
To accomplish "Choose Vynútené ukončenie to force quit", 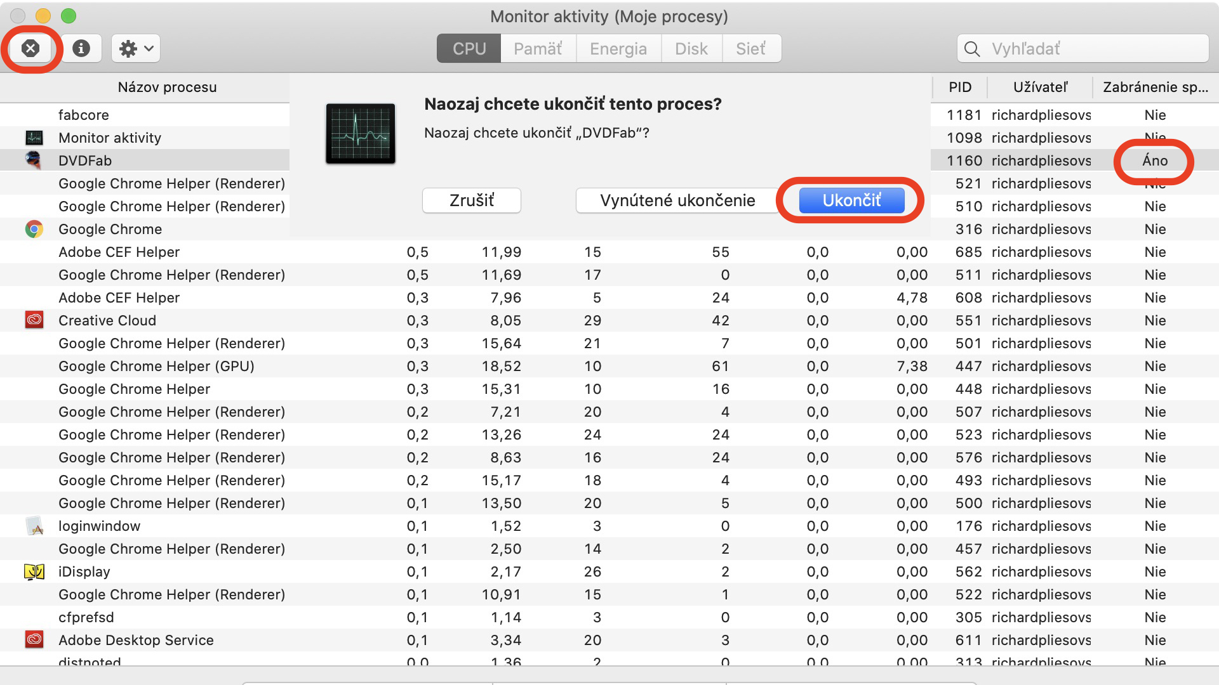I will pyautogui.click(x=677, y=200).
